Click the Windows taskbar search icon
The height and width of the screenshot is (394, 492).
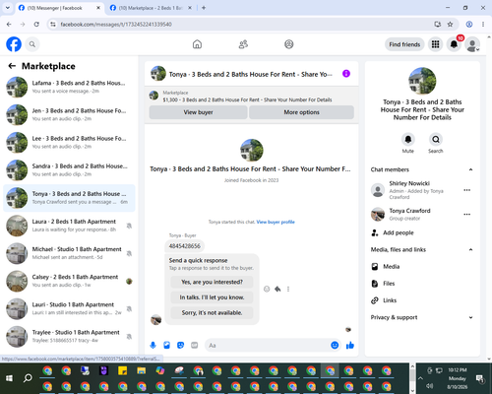click(x=28, y=378)
